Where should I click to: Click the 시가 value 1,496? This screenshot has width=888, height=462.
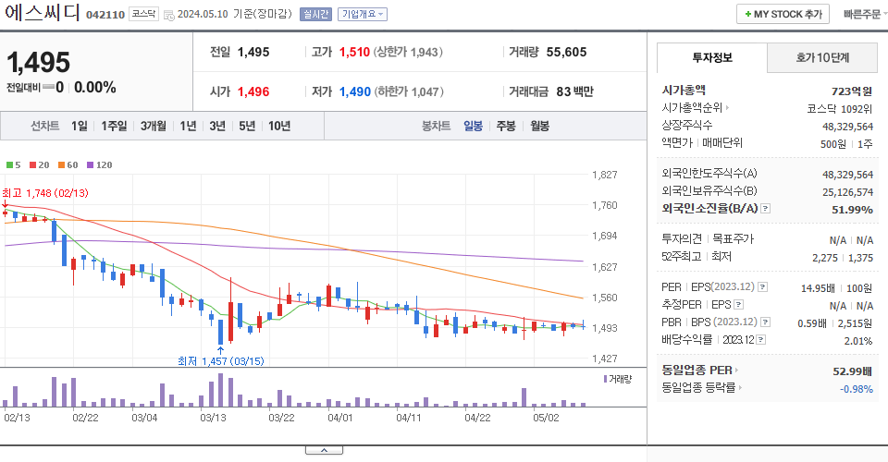pyautogui.click(x=253, y=91)
